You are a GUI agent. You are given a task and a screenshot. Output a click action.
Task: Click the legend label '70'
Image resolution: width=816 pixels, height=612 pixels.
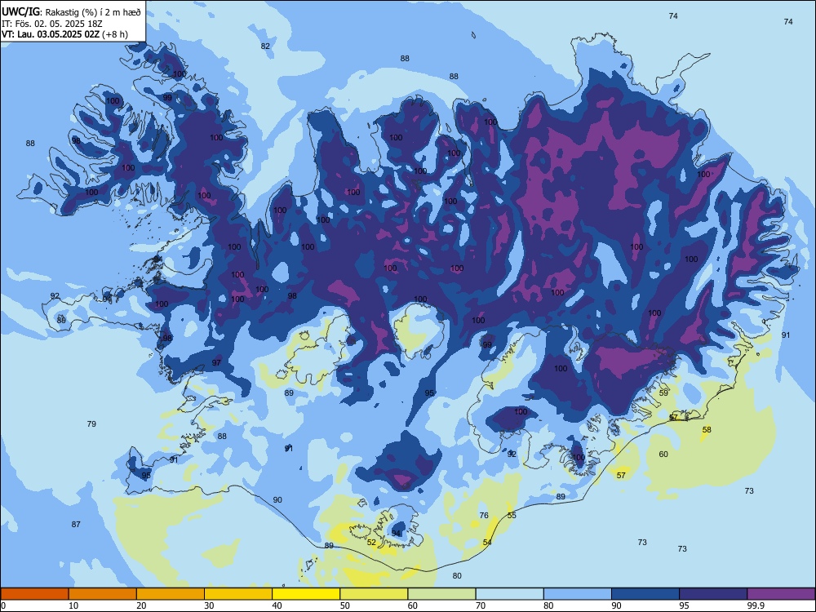(x=481, y=605)
